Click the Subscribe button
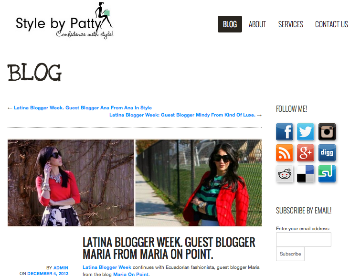 point(290,254)
